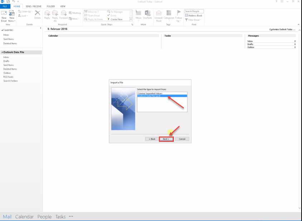This screenshot has height=221, width=302.
Task: Expand the Quick Steps gallery
Action: tap(131, 19)
